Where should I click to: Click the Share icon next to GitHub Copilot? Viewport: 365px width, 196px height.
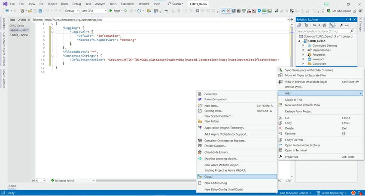355,11
